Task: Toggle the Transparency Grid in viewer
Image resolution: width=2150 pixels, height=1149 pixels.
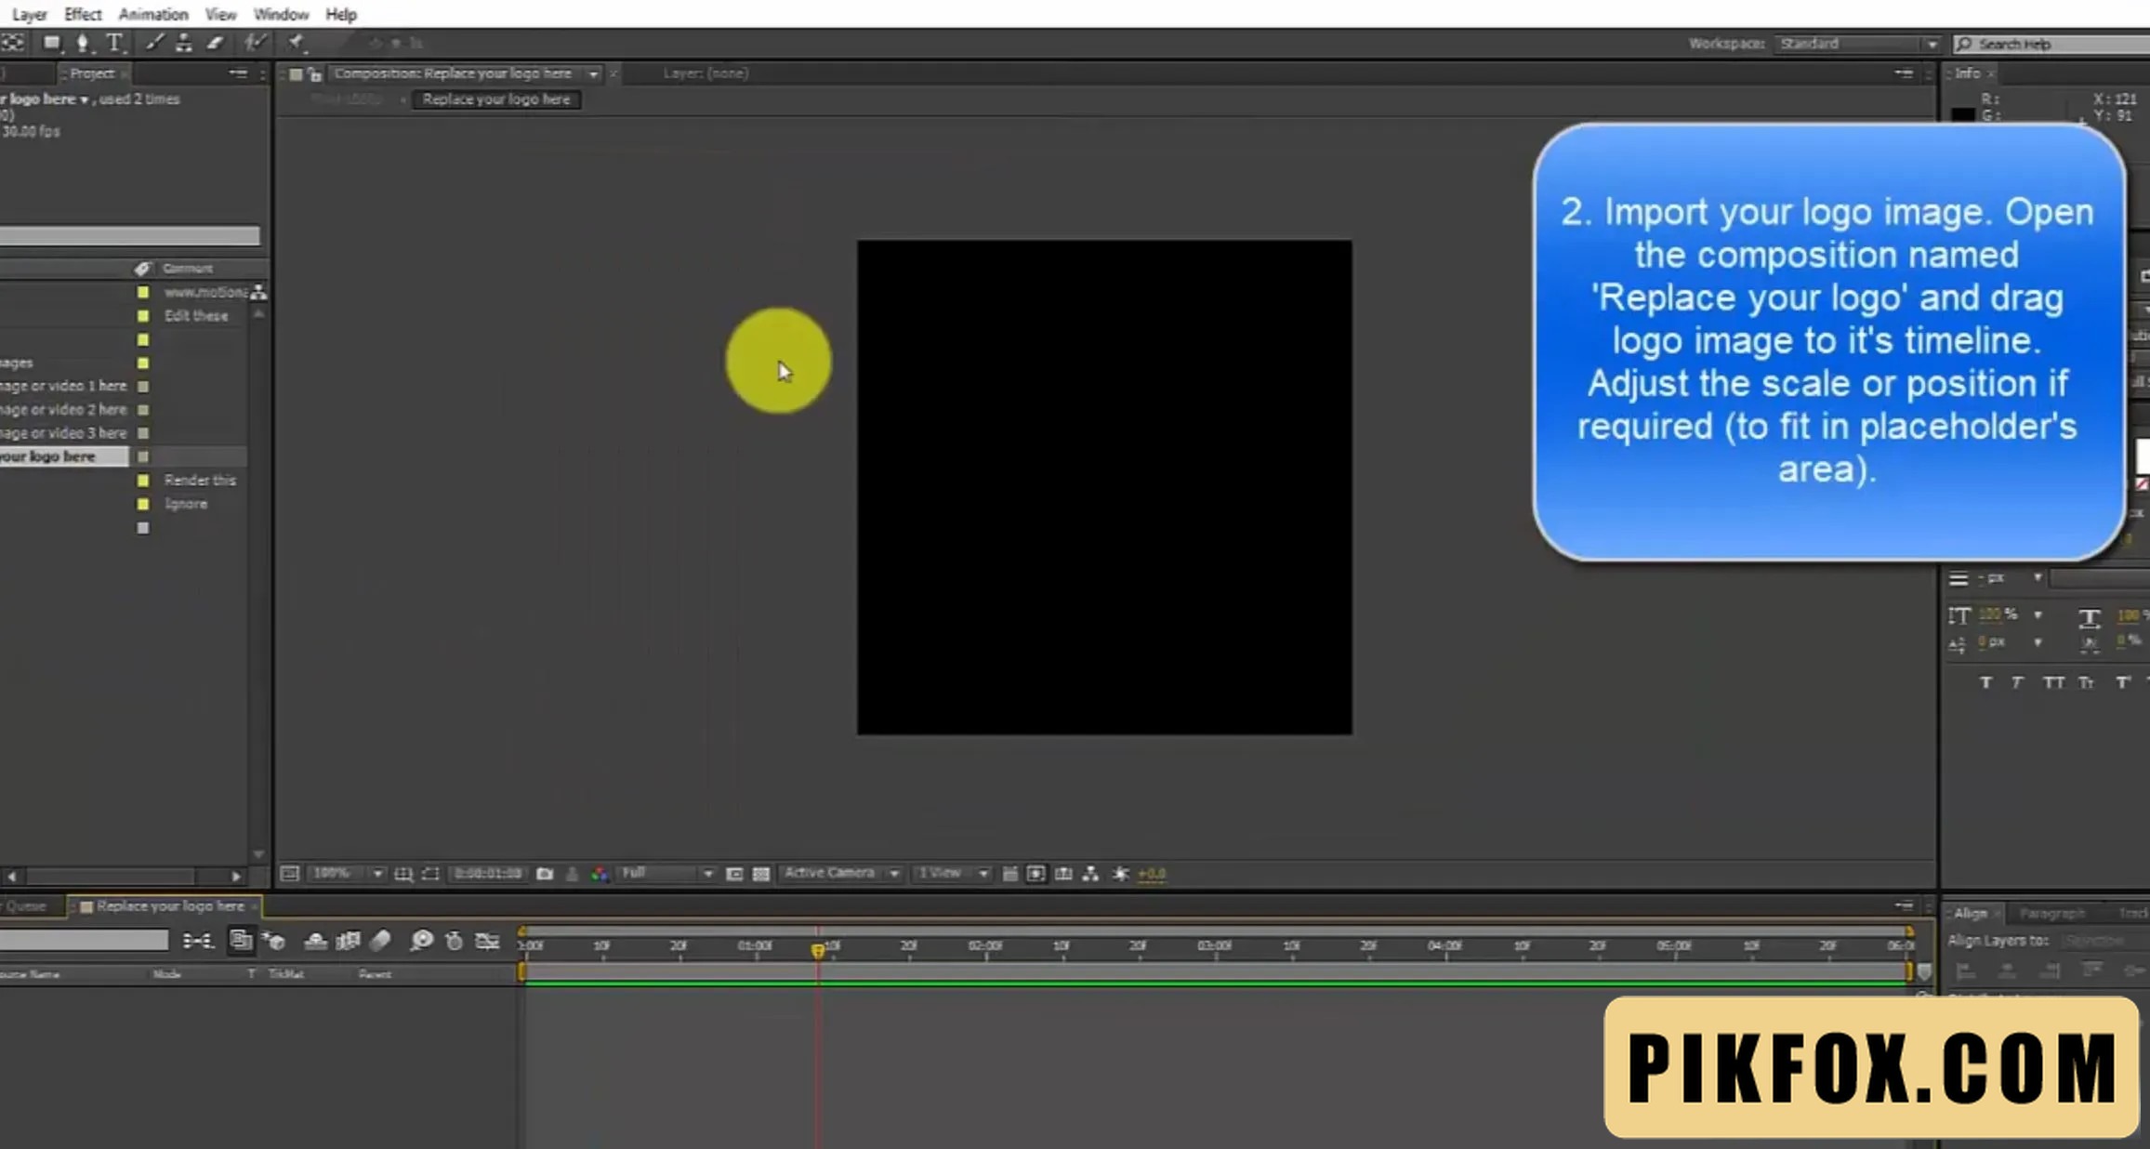Action: click(x=761, y=874)
